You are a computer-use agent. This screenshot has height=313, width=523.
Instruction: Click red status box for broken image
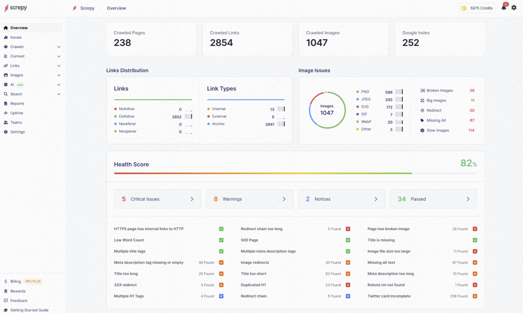475,229
